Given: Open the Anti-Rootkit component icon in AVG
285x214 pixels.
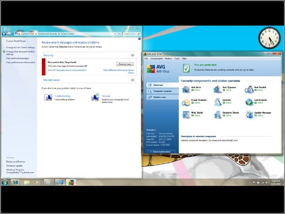Looking at the screenshot, I should click(x=249, y=89).
